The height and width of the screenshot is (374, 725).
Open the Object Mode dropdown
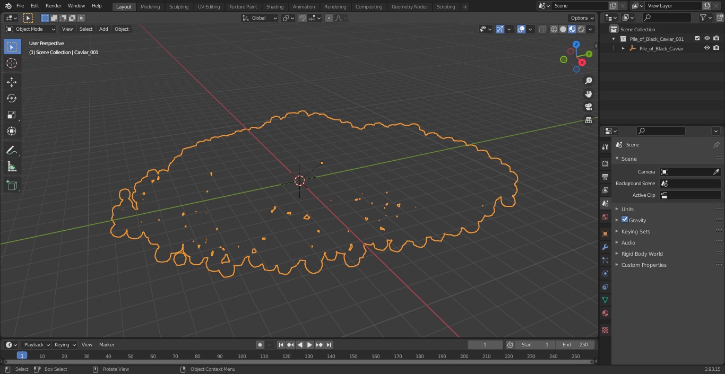[x=31, y=29]
